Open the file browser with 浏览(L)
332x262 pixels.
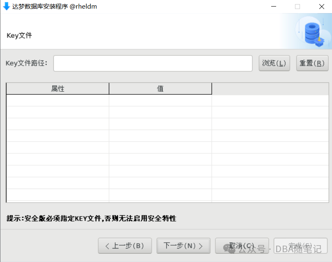pos(274,63)
